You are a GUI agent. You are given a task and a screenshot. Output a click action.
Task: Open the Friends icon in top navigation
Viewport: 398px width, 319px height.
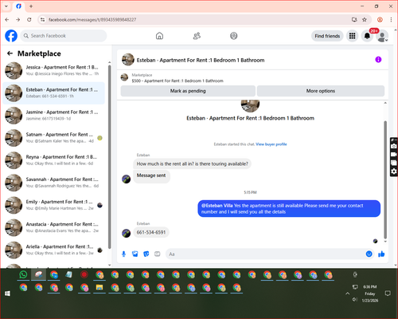point(197,36)
